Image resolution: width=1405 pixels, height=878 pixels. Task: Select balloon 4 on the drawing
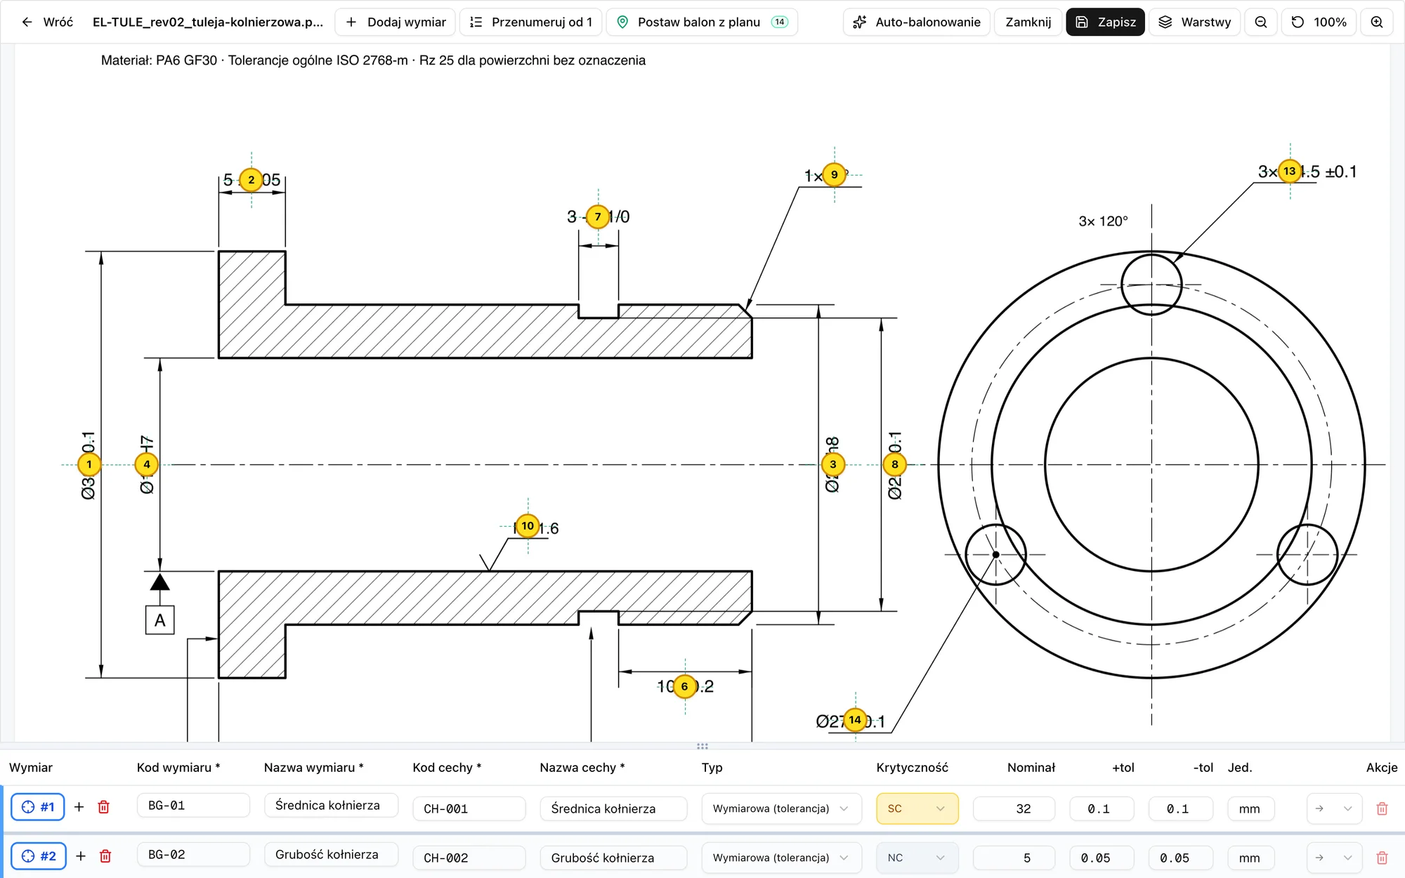click(147, 464)
